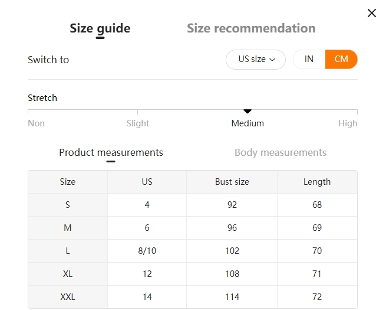Click the US column header

point(147,182)
